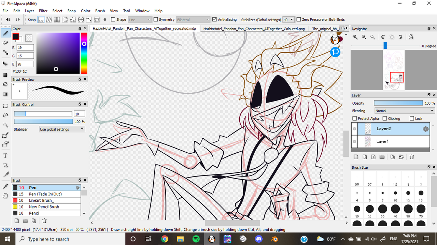This screenshot has width=437, height=245.
Task: Select the Divide (slice) tool
Action: (x=5, y=174)
